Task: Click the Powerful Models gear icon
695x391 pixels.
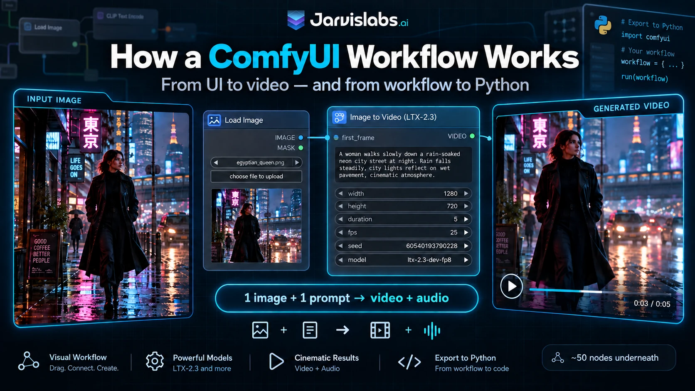Action: click(x=155, y=361)
